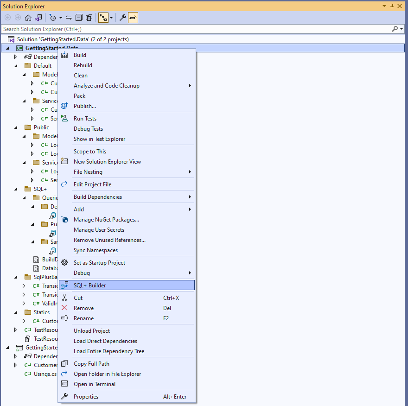Open Analyze and Code Cleanup submenu
The width and height of the screenshot is (408, 406).
(127, 86)
